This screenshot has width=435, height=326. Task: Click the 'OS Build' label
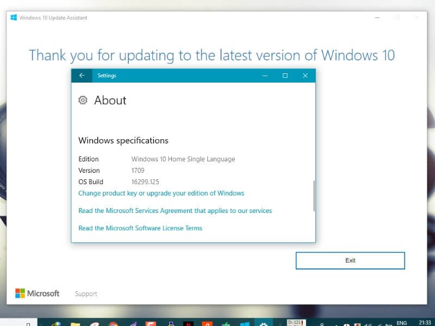click(x=91, y=182)
